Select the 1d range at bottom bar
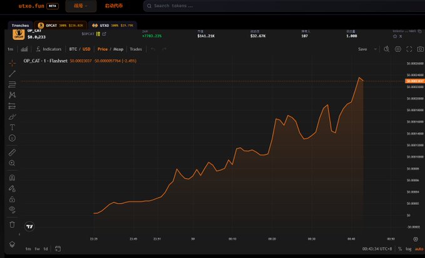Screen dimensions: 425x258 coord(46,249)
